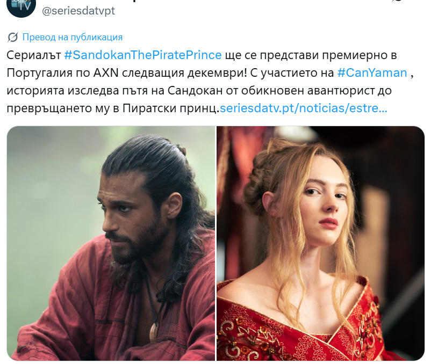431x364 pixels.
Task: Open the @seriesdatvpt handle profile
Action: click(78, 11)
